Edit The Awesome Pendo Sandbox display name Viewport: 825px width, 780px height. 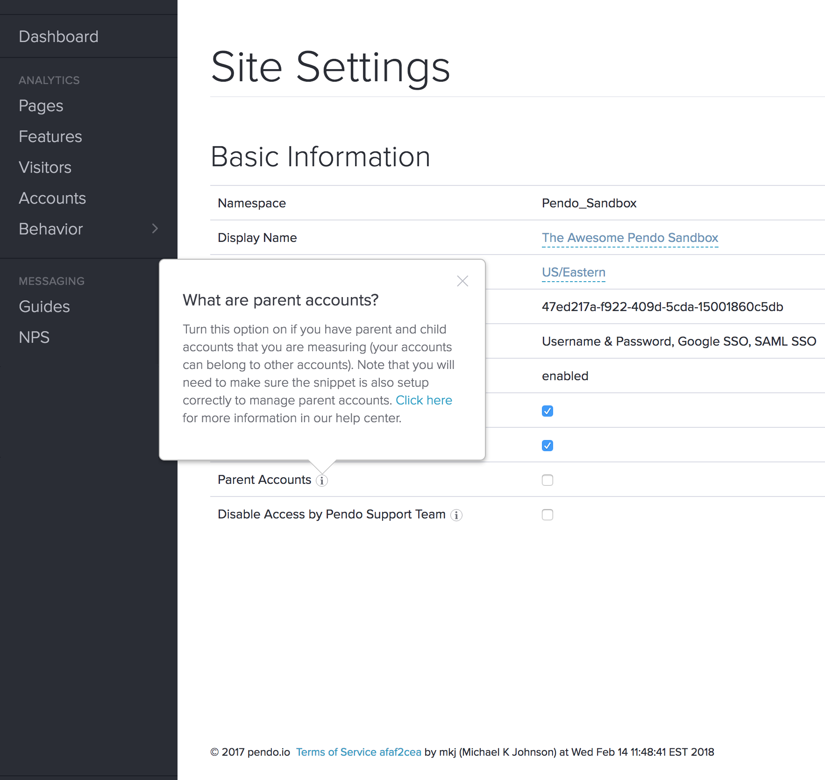coord(629,238)
